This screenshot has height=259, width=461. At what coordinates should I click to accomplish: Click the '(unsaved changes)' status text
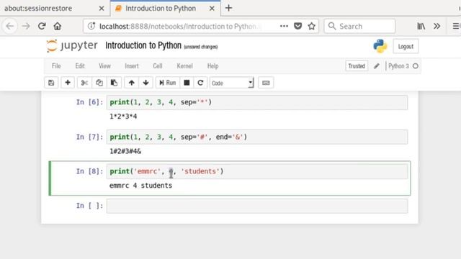pyautogui.click(x=201, y=47)
